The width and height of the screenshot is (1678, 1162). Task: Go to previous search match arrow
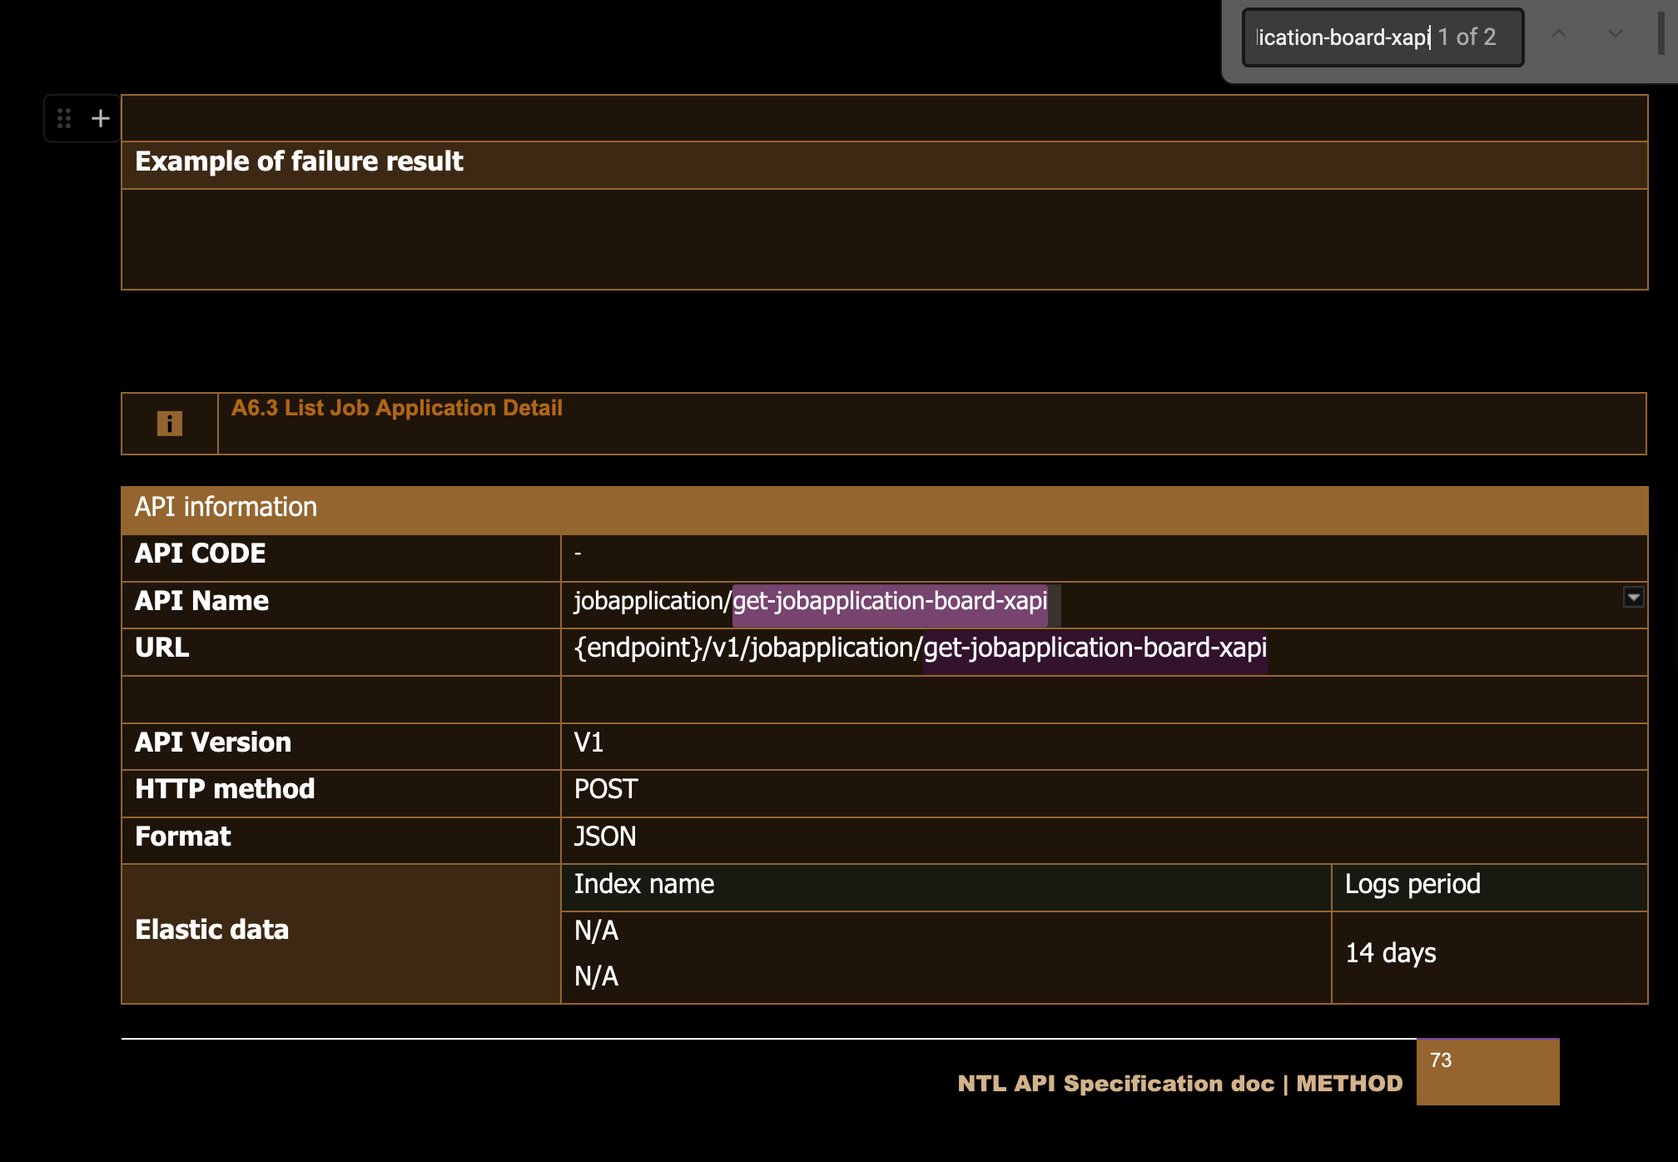click(x=1559, y=34)
